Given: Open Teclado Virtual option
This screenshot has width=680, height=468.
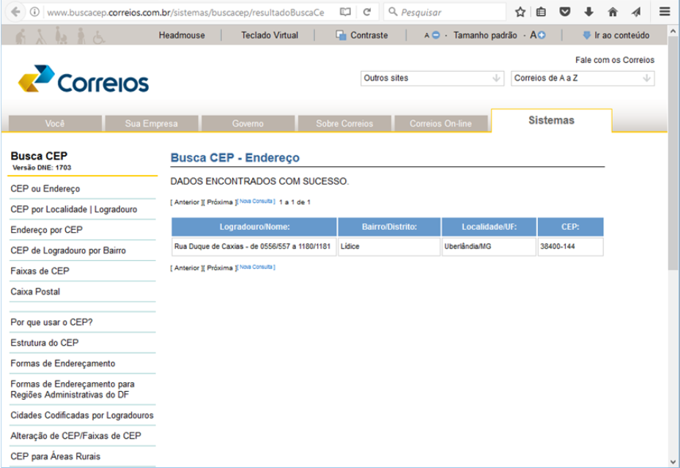Looking at the screenshot, I should 270,36.
